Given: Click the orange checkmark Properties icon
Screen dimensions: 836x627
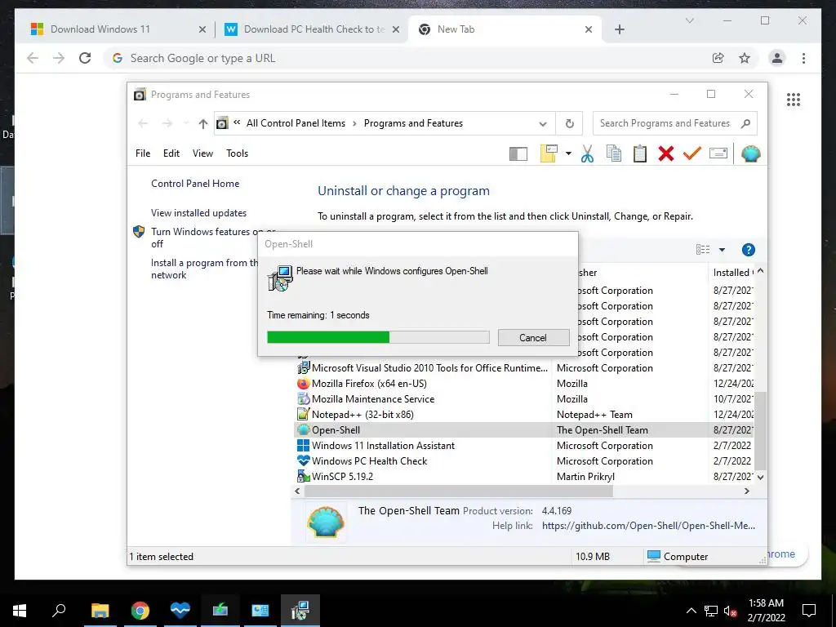Looking at the screenshot, I should 692,153.
